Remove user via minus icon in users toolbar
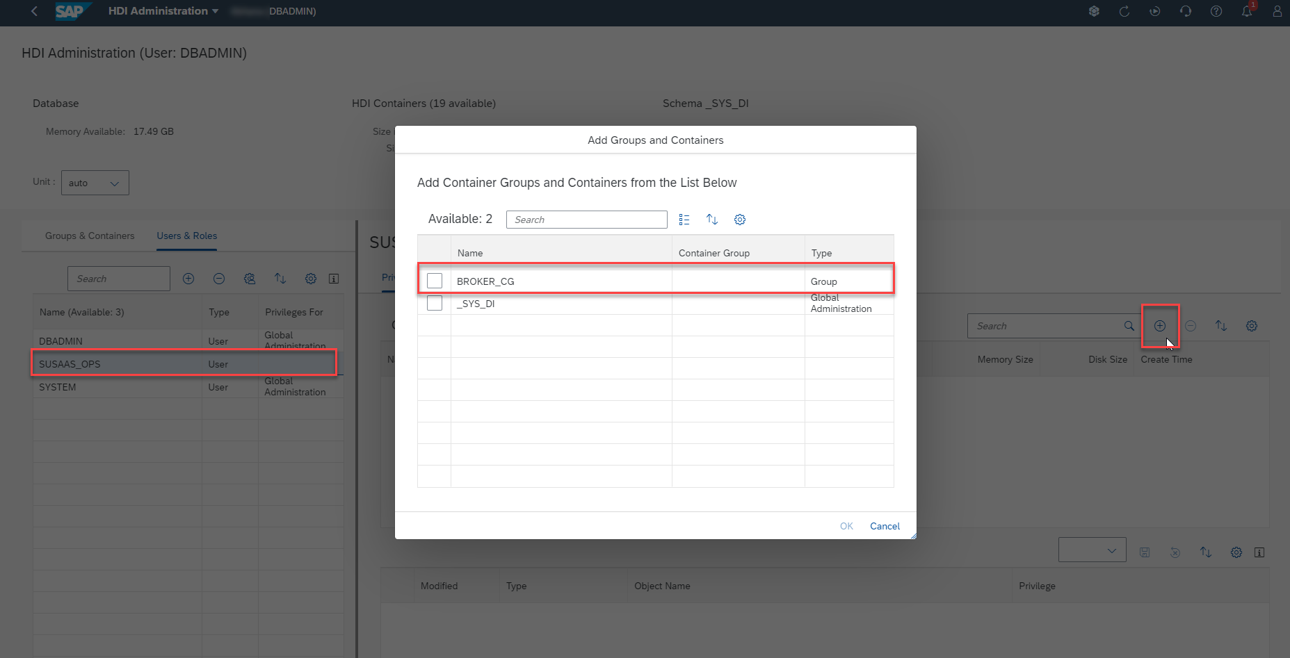This screenshot has width=1290, height=658. (x=219, y=279)
